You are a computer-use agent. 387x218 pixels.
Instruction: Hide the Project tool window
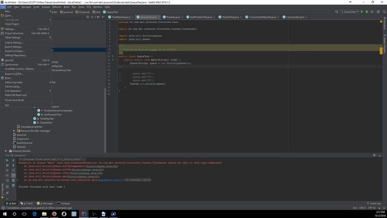[103, 17]
